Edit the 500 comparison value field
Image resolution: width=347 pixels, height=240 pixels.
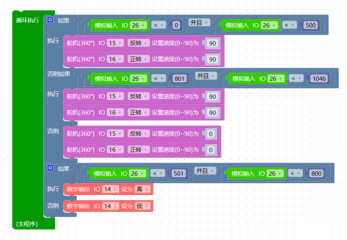pyautogui.click(x=311, y=25)
